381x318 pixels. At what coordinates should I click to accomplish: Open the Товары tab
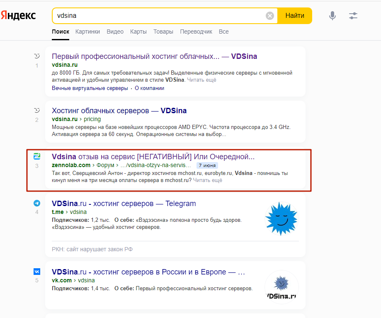pos(163,32)
